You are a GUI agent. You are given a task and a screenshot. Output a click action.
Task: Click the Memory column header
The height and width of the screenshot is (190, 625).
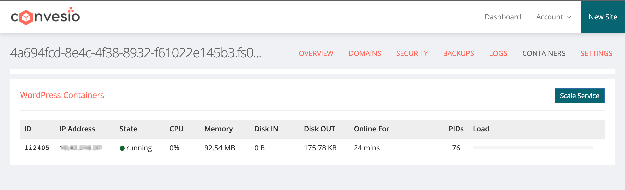[x=218, y=129]
